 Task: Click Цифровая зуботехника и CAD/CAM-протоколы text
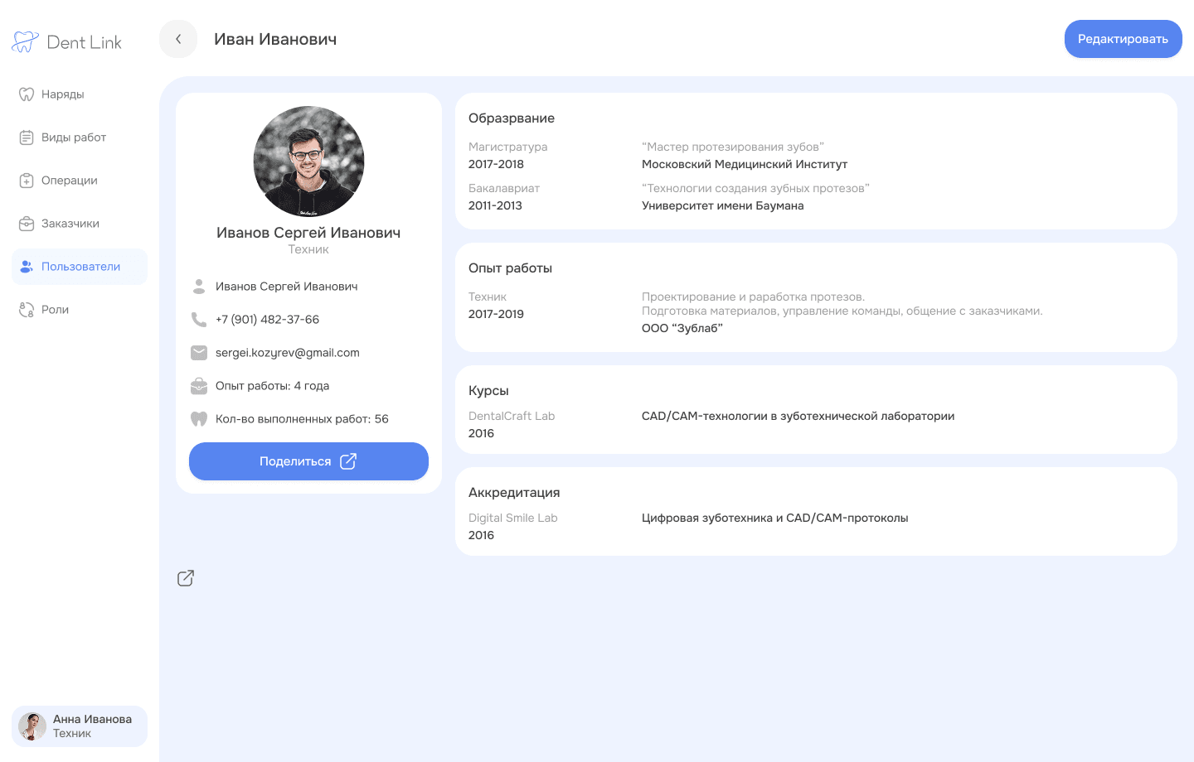(774, 518)
